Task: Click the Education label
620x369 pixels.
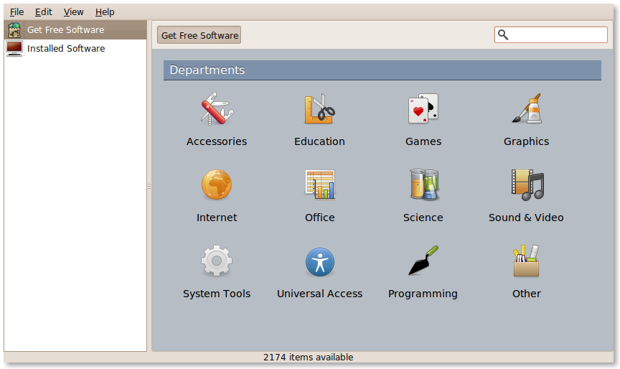Action: click(319, 141)
